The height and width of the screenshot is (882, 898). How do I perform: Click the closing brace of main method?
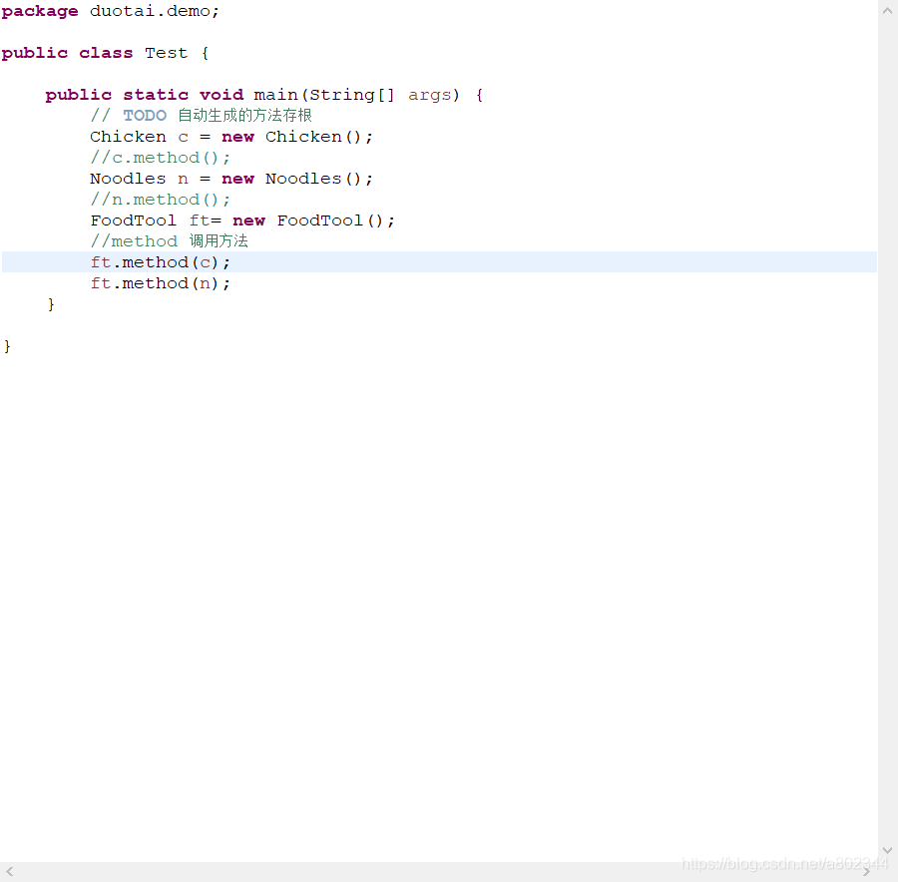click(51, 304)
